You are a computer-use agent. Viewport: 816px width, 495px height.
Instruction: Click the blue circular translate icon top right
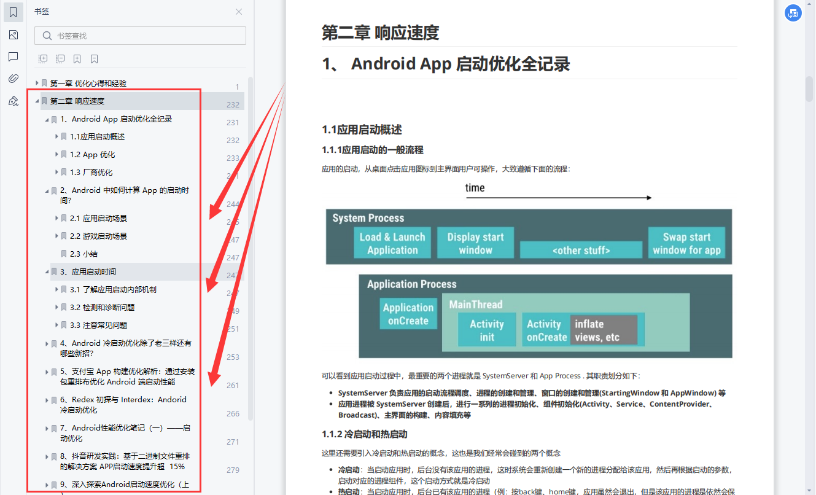793,12
